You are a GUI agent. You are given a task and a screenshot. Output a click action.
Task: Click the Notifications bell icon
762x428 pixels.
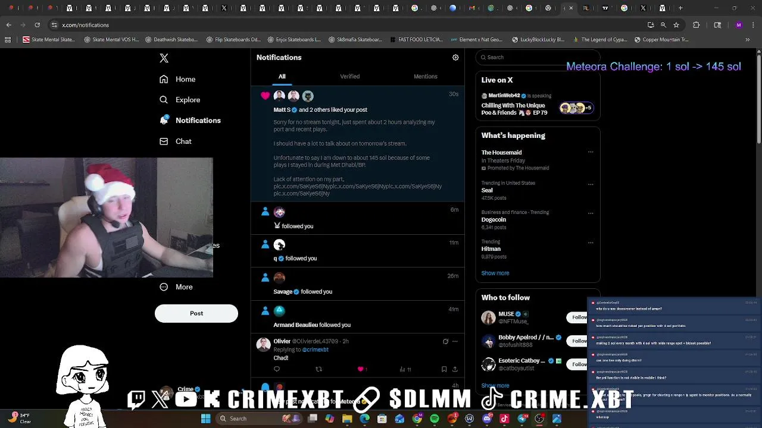164,120
